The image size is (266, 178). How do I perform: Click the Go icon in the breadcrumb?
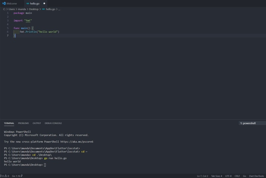pos(44,9)
